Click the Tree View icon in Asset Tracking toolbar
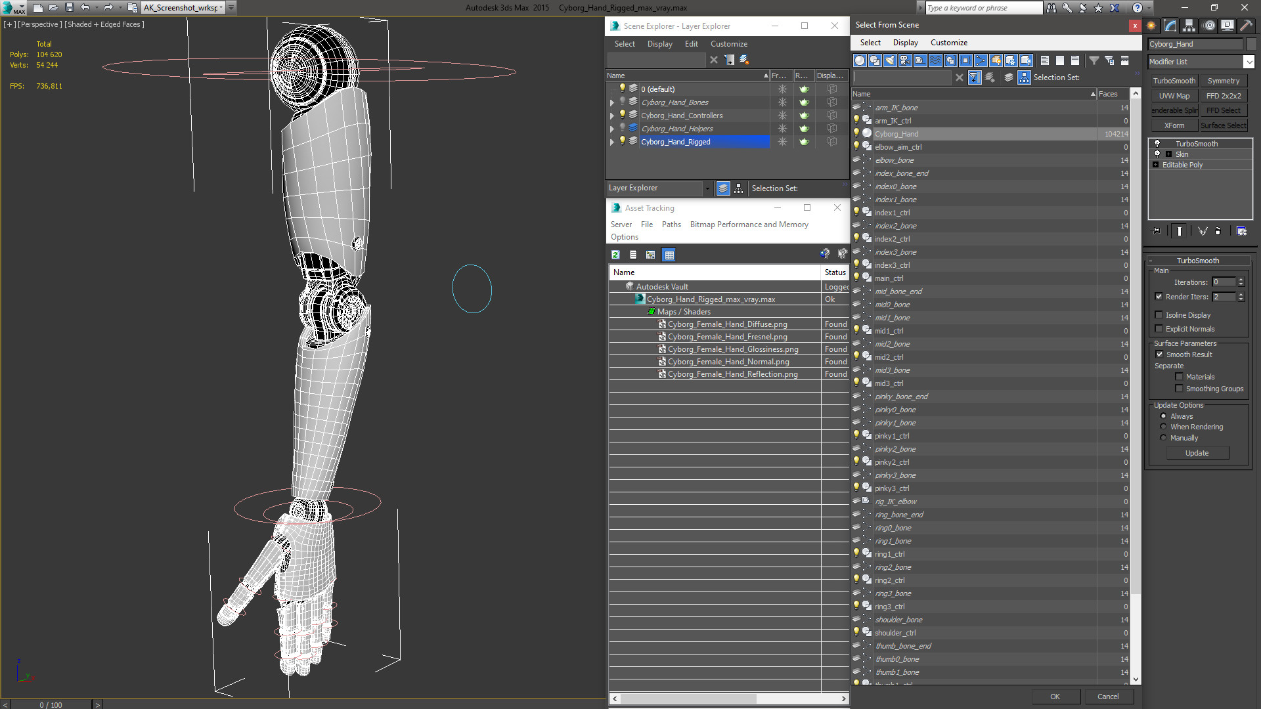 [x=651, y=255]
